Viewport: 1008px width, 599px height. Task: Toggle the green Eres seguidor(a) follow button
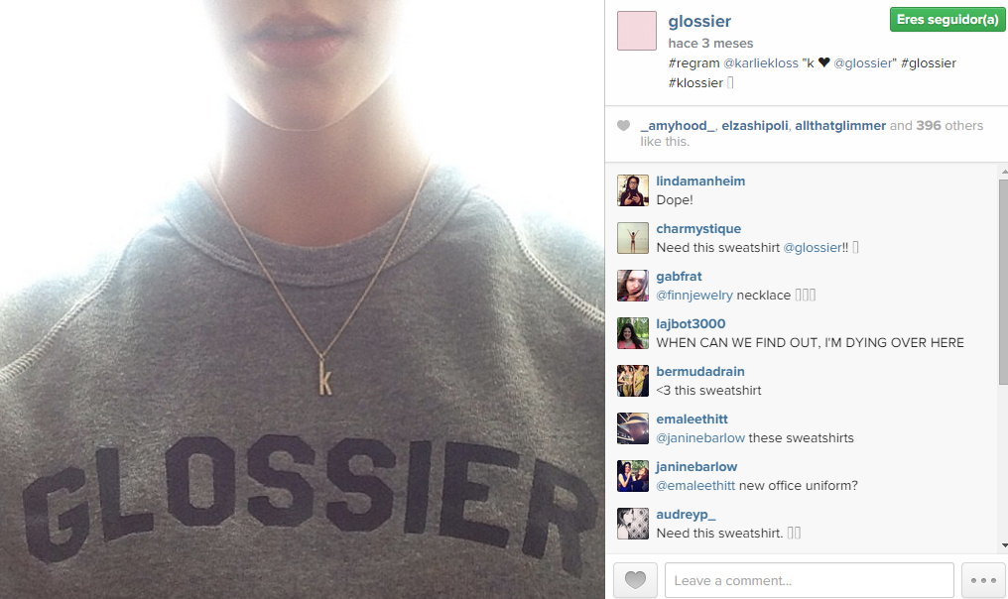[946, 19]
